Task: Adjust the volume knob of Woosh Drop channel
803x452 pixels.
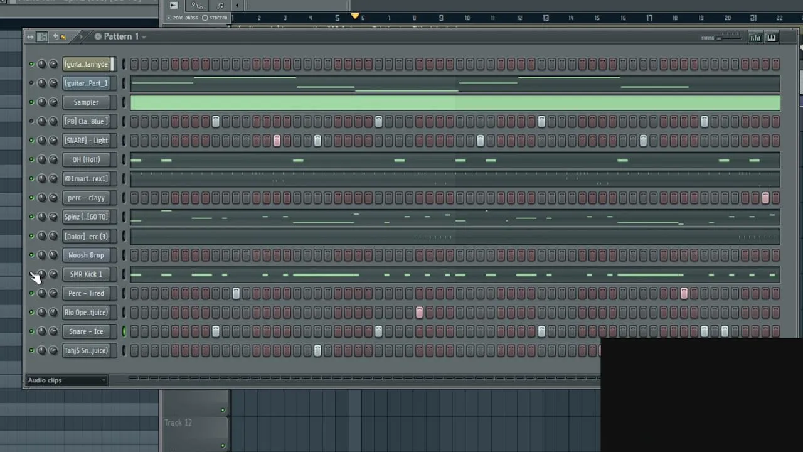Action: pyautogui.click(x=53, y=256)
